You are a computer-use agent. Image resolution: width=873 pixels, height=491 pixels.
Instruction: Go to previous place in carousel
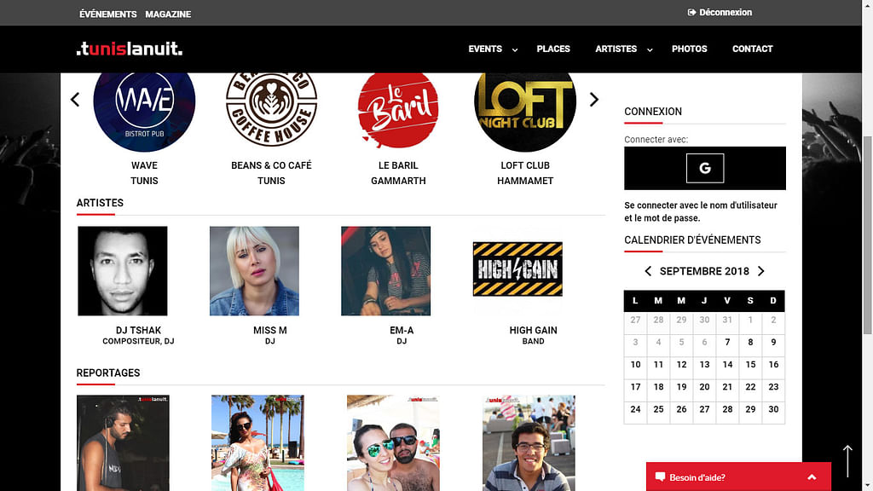coord(75,100)
